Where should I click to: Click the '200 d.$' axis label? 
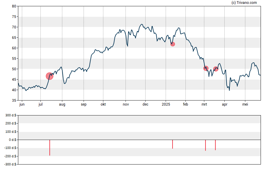[x=11, y=123]
